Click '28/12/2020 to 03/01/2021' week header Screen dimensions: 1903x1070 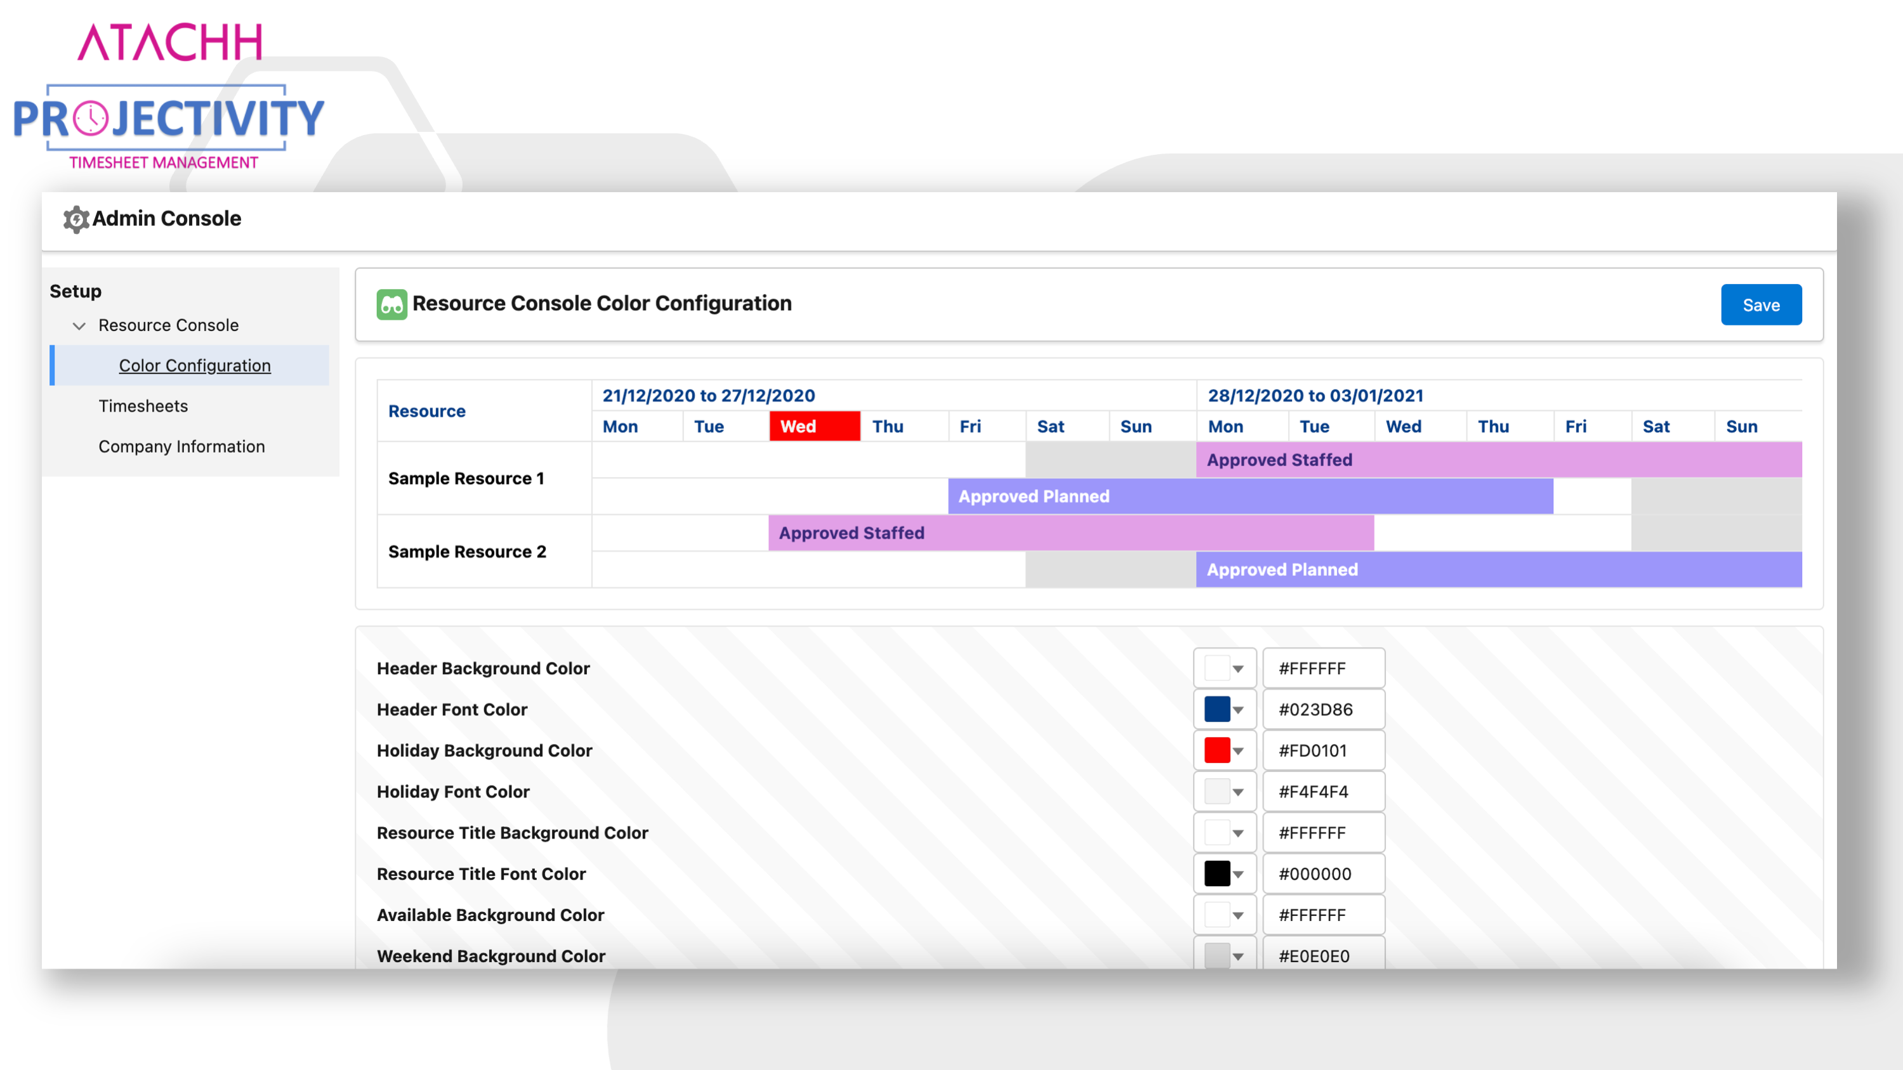tap(1499, 396)
